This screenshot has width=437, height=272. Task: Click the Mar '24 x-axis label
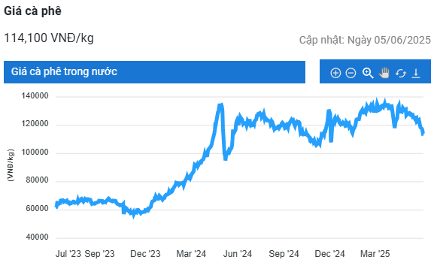[x=191, y=254]
